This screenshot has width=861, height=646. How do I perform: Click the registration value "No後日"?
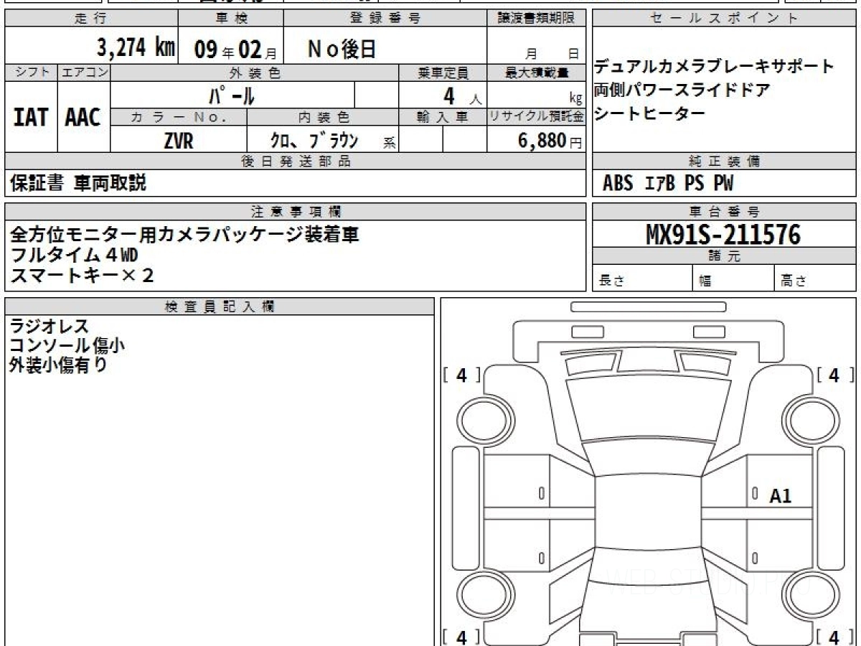click(342, 49)
